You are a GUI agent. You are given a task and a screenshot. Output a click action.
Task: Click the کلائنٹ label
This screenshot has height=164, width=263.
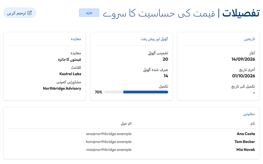76,68
